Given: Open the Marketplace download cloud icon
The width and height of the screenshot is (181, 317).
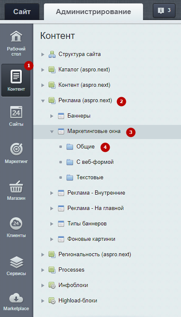Looking at the screenshot, I should click(16, 299).
